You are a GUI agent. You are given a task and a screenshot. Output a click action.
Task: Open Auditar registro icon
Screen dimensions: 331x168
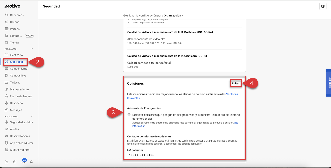[7, 150]
